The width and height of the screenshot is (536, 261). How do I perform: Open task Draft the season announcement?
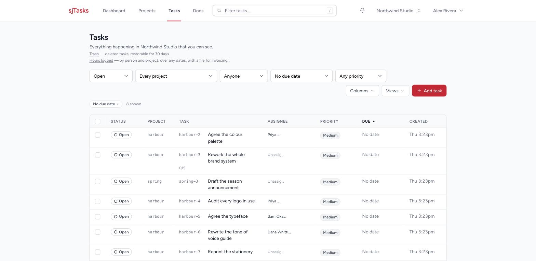click(225, 185)
